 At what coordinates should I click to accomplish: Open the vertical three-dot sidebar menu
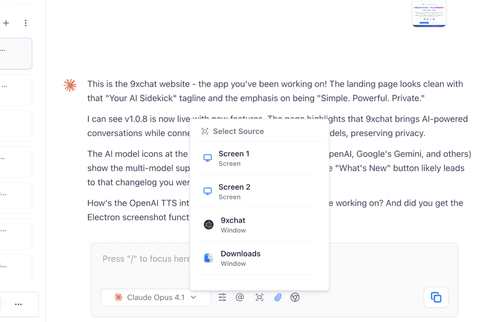click(x=25, y=23)
